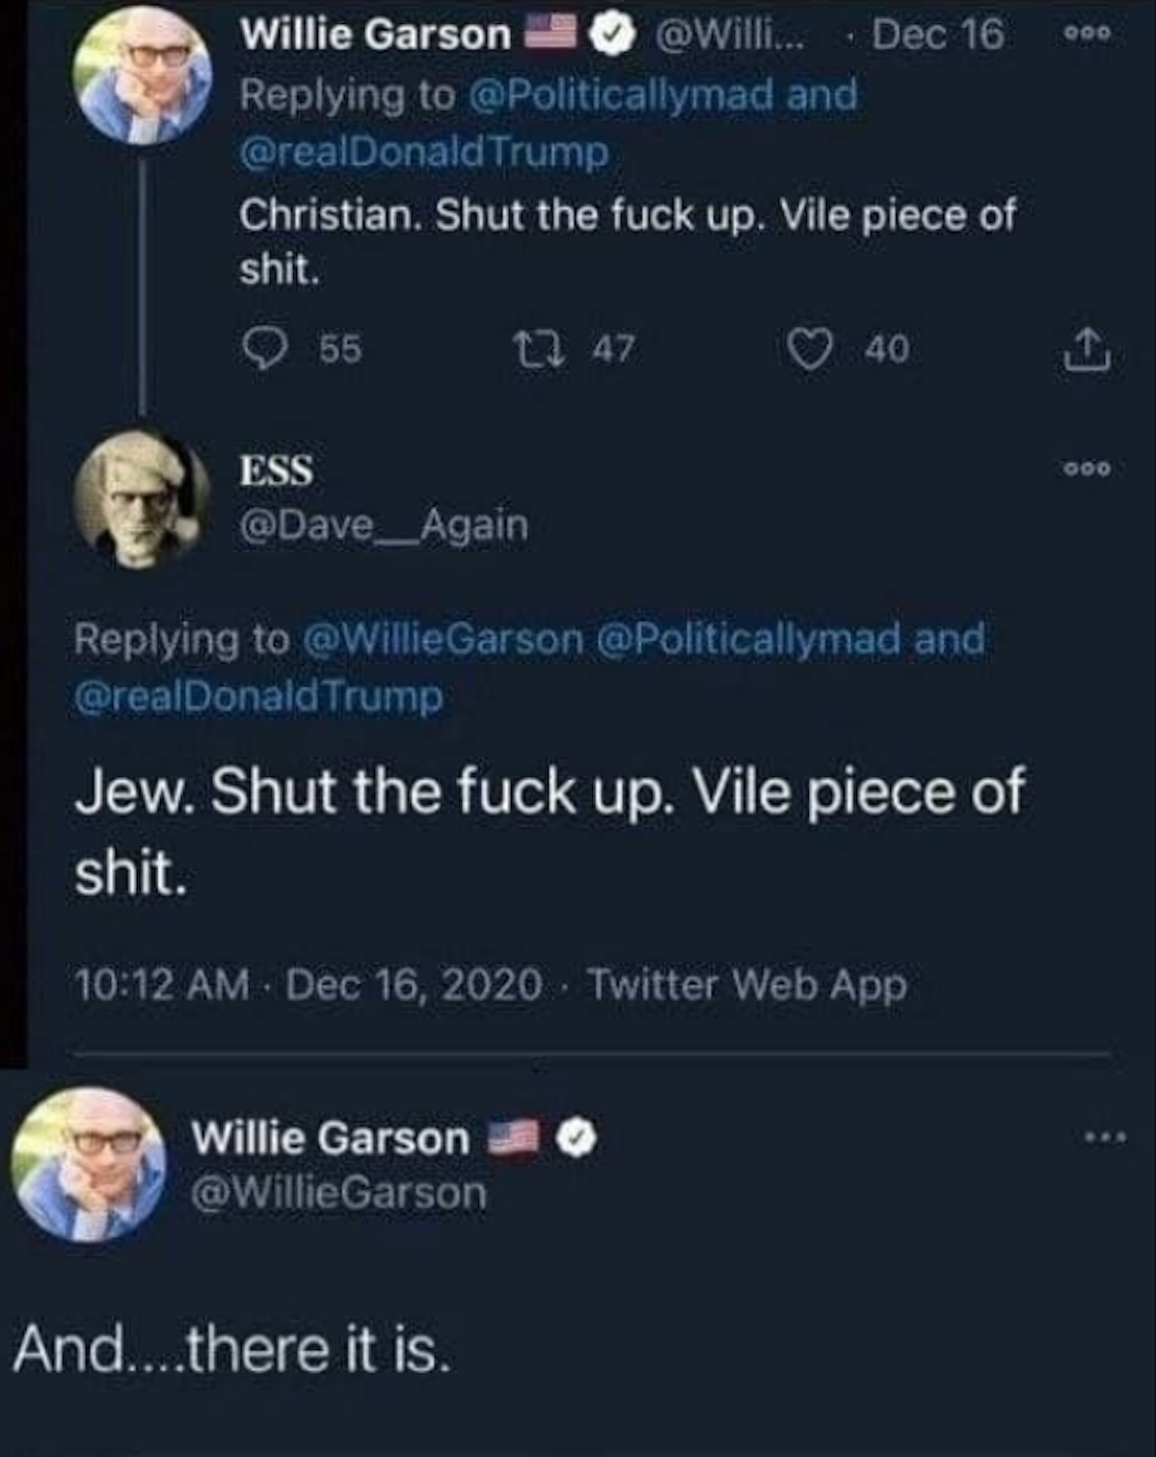Open the ESS profile picture
The width and height of the screenshot is (1156, 1457).
coord(142,498)
